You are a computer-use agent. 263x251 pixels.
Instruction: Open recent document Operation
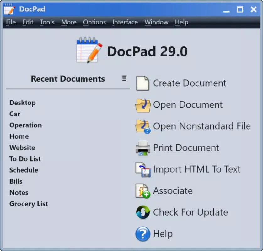26,125
